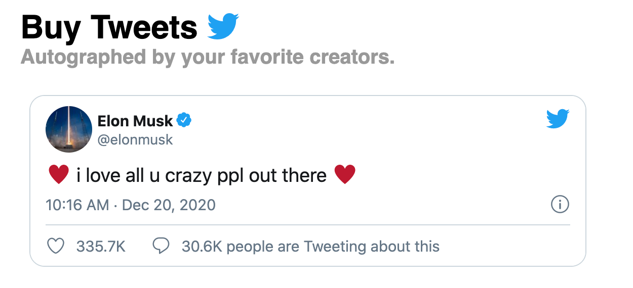Like the tweet with the heart outline icon
The height and width of the screenshot is (288, 633).
(x=56, y=246)
